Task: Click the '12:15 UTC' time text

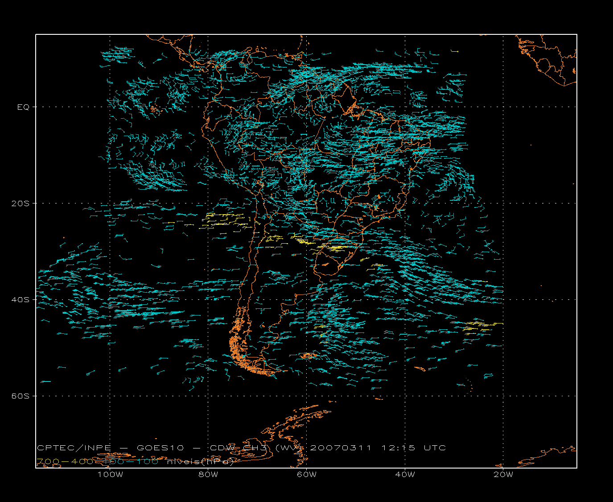Action: click(414, 448)
